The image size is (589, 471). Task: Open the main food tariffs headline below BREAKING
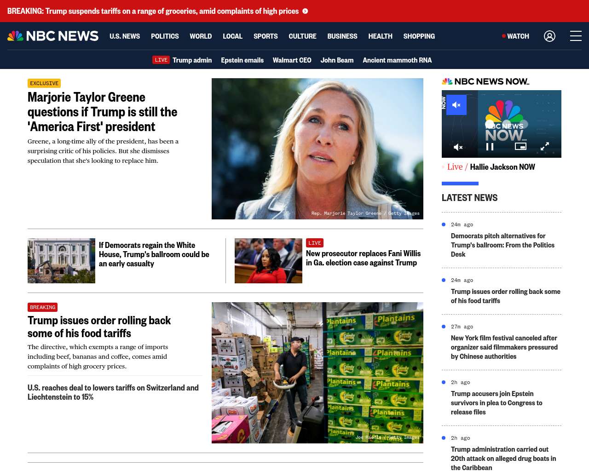[99, 327]
